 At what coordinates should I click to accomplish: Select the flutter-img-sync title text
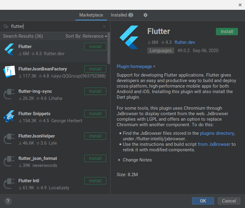35,91
